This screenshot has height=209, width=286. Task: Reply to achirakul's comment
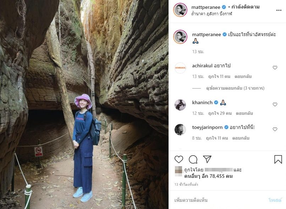pyautogui.click(x=243, y=77)
